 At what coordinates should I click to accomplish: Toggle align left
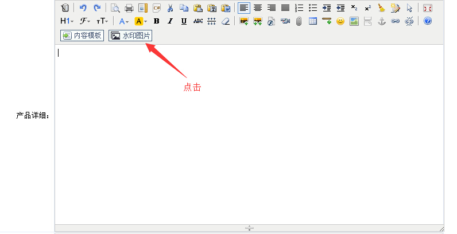click(243, 8)
